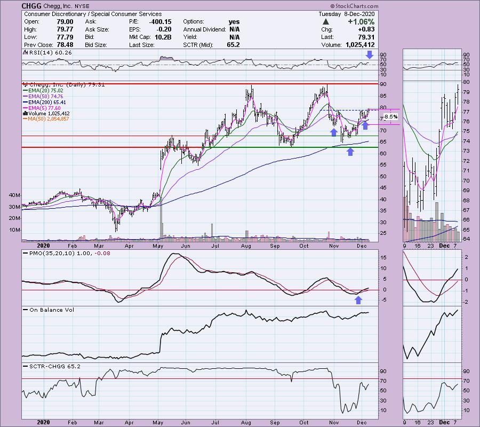Viewport: 480px width, 427px height.
Task: Click the Aug label on price chart axis
Action: point(246,246)
